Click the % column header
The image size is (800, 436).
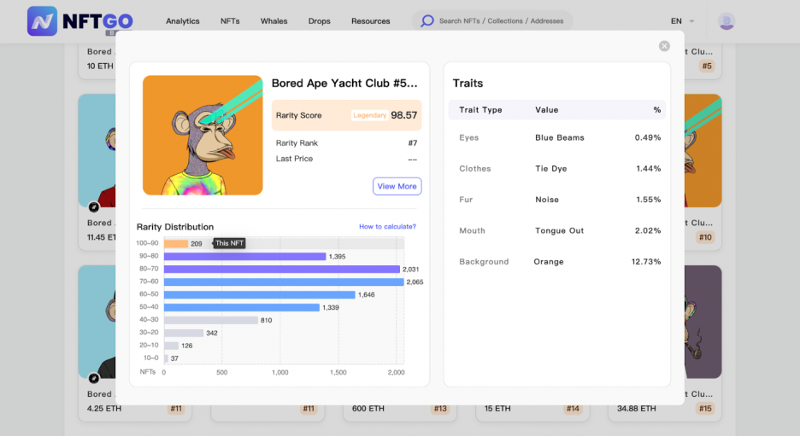coord(657,110)
